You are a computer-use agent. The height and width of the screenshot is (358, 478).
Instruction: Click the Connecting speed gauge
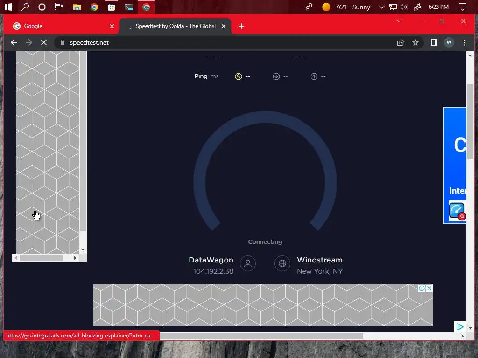[265, 171]
